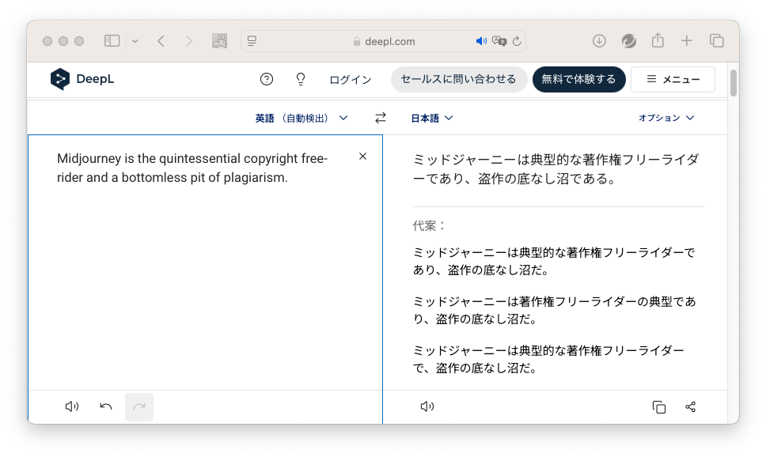Screen dimensions: 766x457
Task: Click the 代案： label
Action: point(429,225)
